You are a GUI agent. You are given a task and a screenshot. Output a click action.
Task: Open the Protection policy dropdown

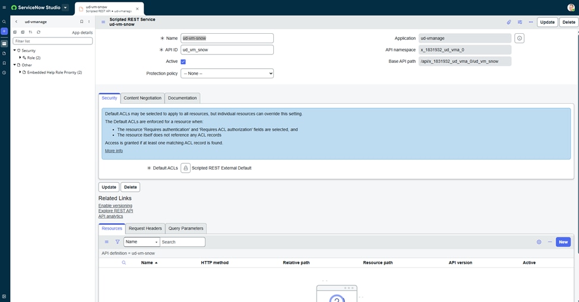(227, 74)
